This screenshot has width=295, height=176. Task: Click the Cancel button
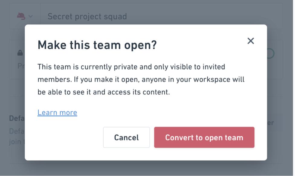126,137
